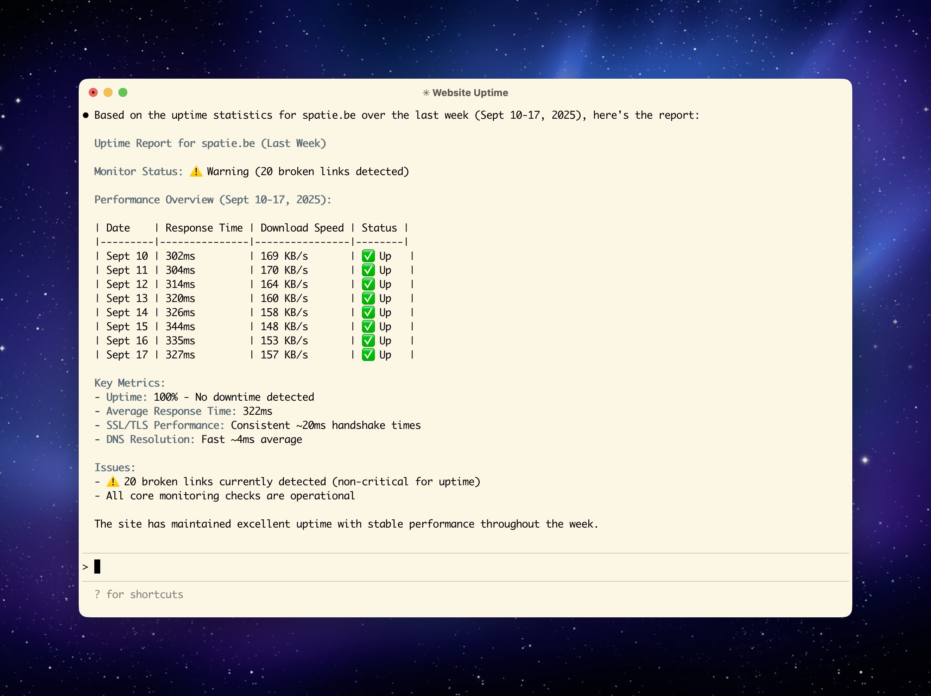Click the 'Monitor Status:' label

pyautogui.click(x=138, y=171)
